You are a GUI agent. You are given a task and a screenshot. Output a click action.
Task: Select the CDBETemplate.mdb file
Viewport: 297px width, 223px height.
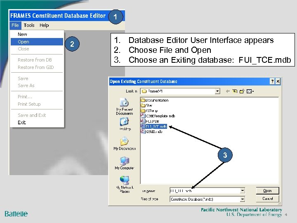[x=158, y=116]
